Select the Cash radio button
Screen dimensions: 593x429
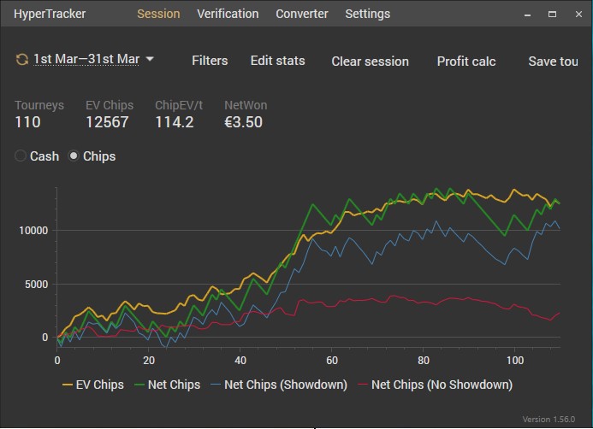(x=21, y=156)
